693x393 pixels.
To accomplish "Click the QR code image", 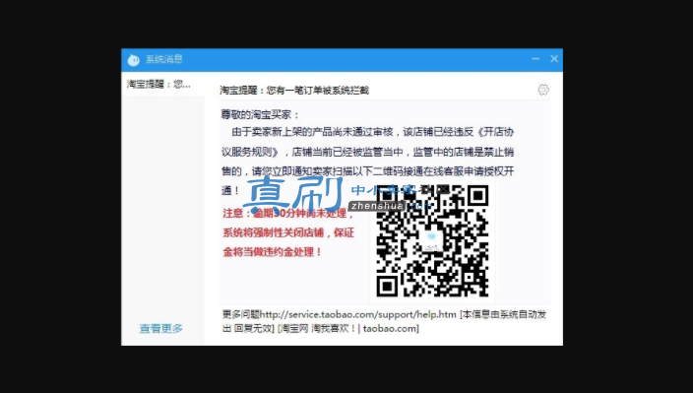I will 432,241.
